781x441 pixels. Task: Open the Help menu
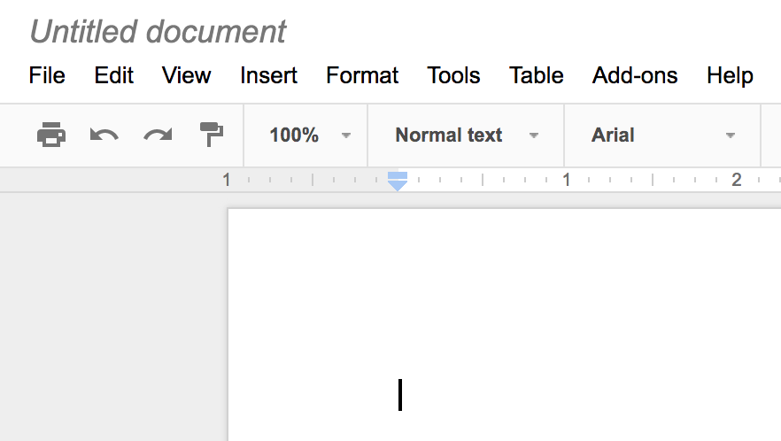[x=730, y=77]
